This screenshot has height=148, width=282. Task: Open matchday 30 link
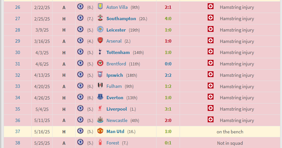pos(18,53)
